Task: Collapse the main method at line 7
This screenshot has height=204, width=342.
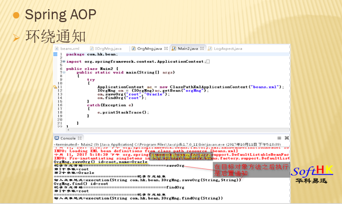Action: coord(64,72)
